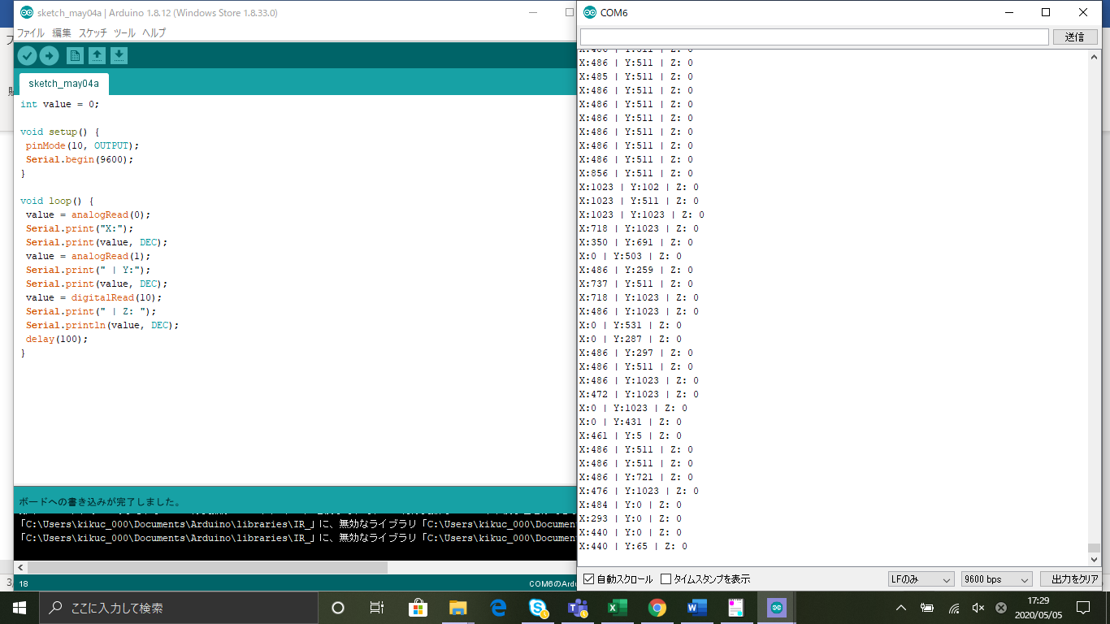The height and width of the screenshot is (624, 1110).
Task: Click the Save sketch down-arrow icon
Action: tap(119, 55)
